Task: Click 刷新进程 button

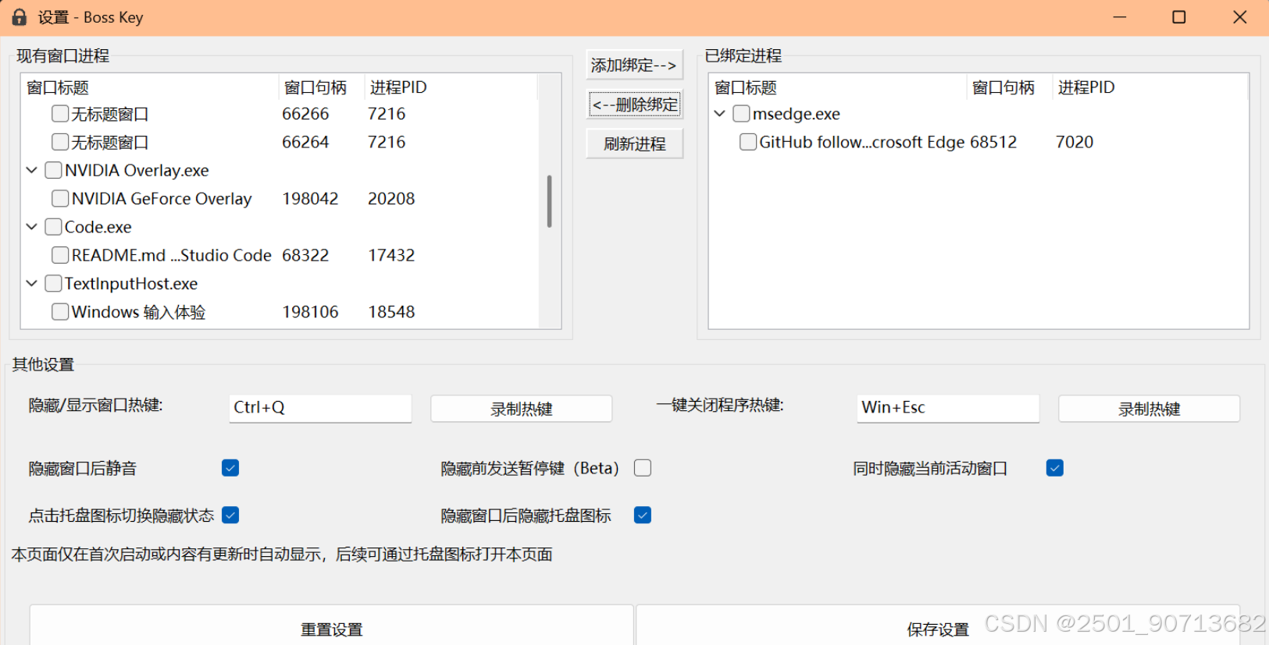Action: 634,144
